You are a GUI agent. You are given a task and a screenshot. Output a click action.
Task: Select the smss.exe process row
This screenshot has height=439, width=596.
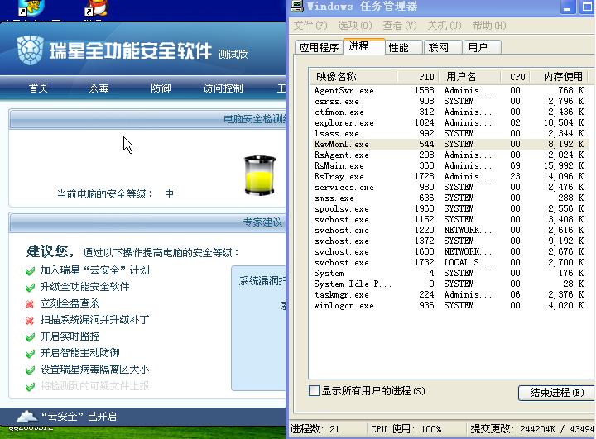click(449, 198)
